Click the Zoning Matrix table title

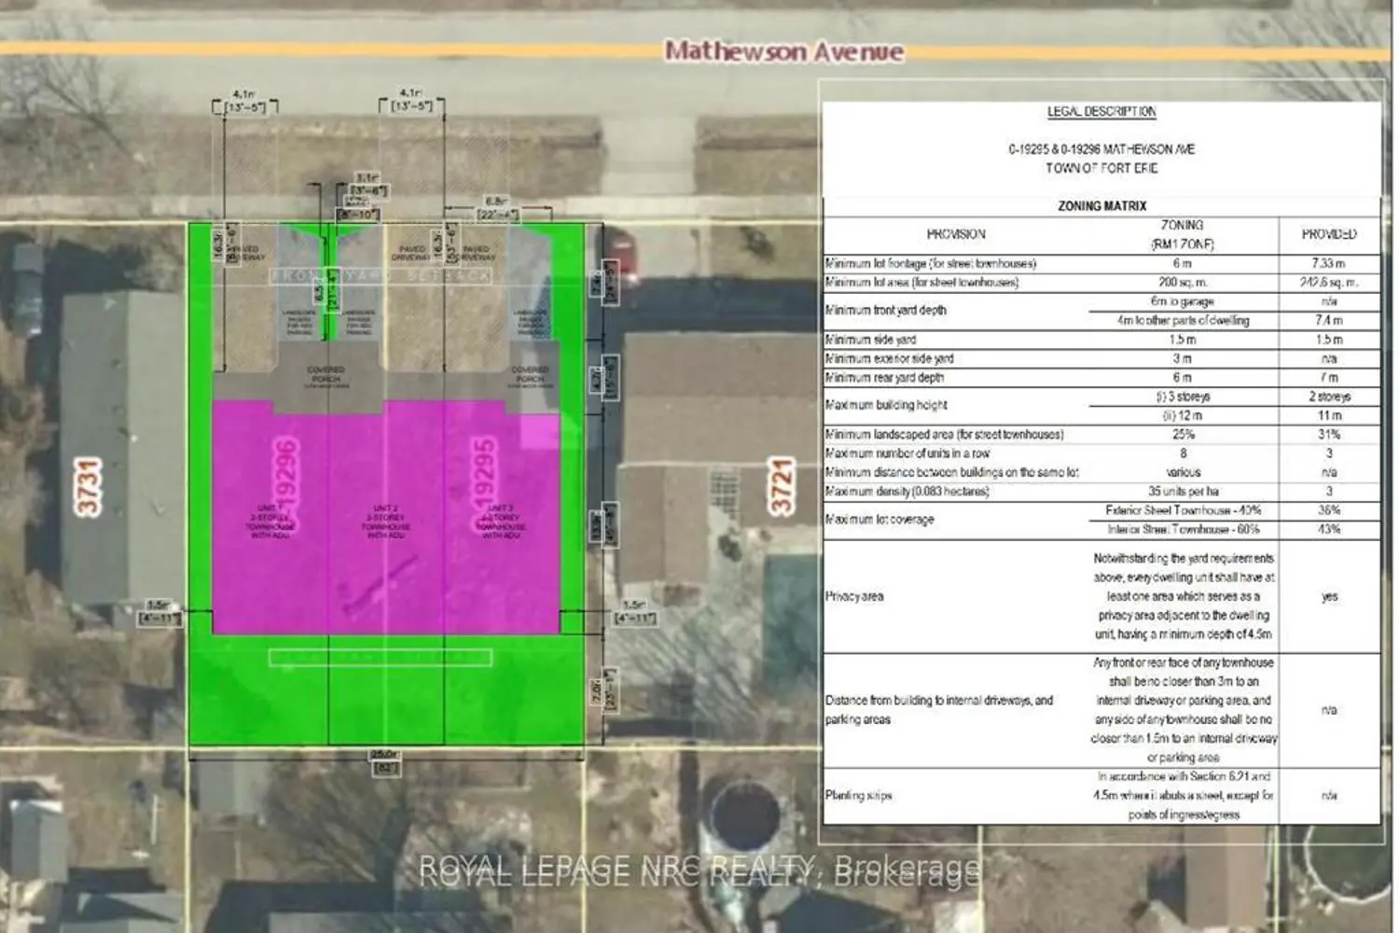1101,205
